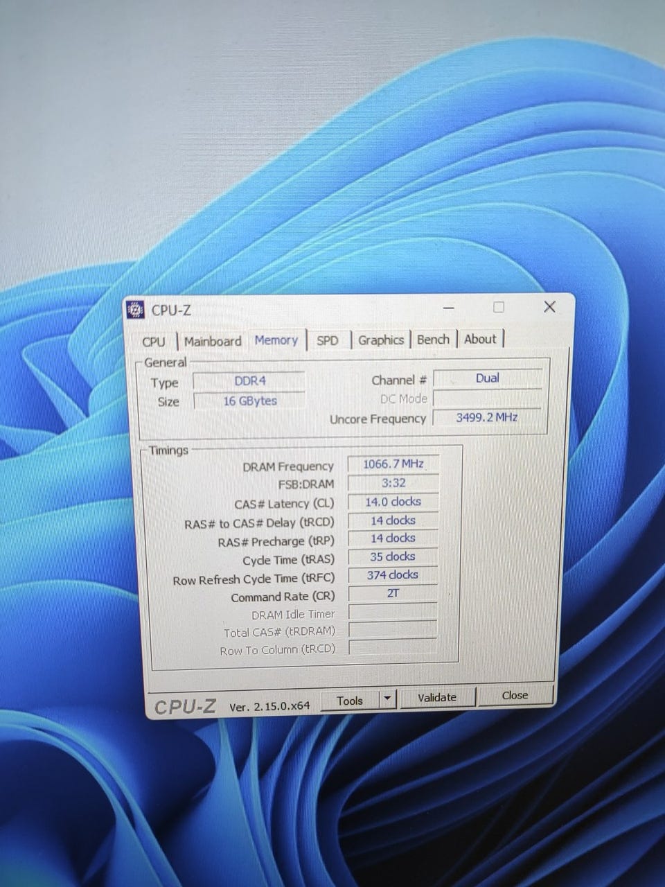Image resolution: width=665 pixels, height=887 pixels.
Task: Click the empty DC Mode field
Action: point(488,398)
